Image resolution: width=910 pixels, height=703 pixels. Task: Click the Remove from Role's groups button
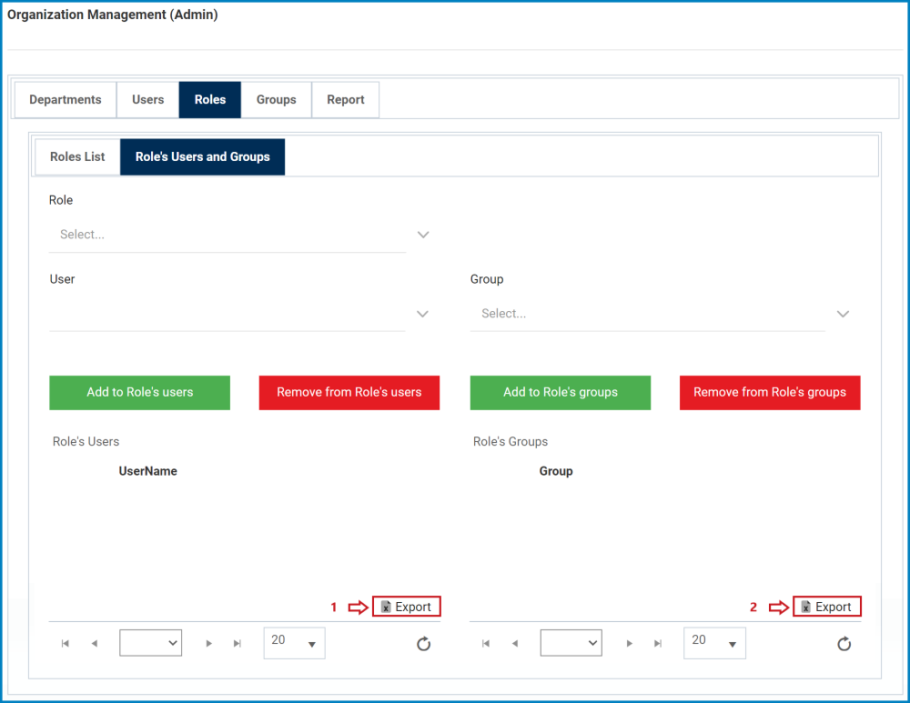[770, 392]
